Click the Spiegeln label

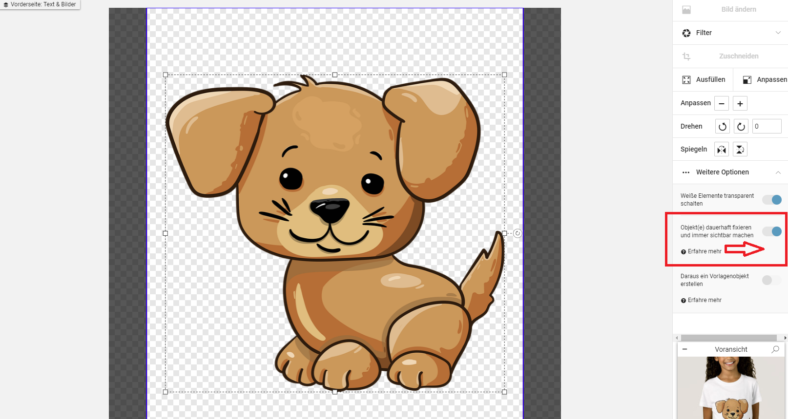(x=694, y=149)
